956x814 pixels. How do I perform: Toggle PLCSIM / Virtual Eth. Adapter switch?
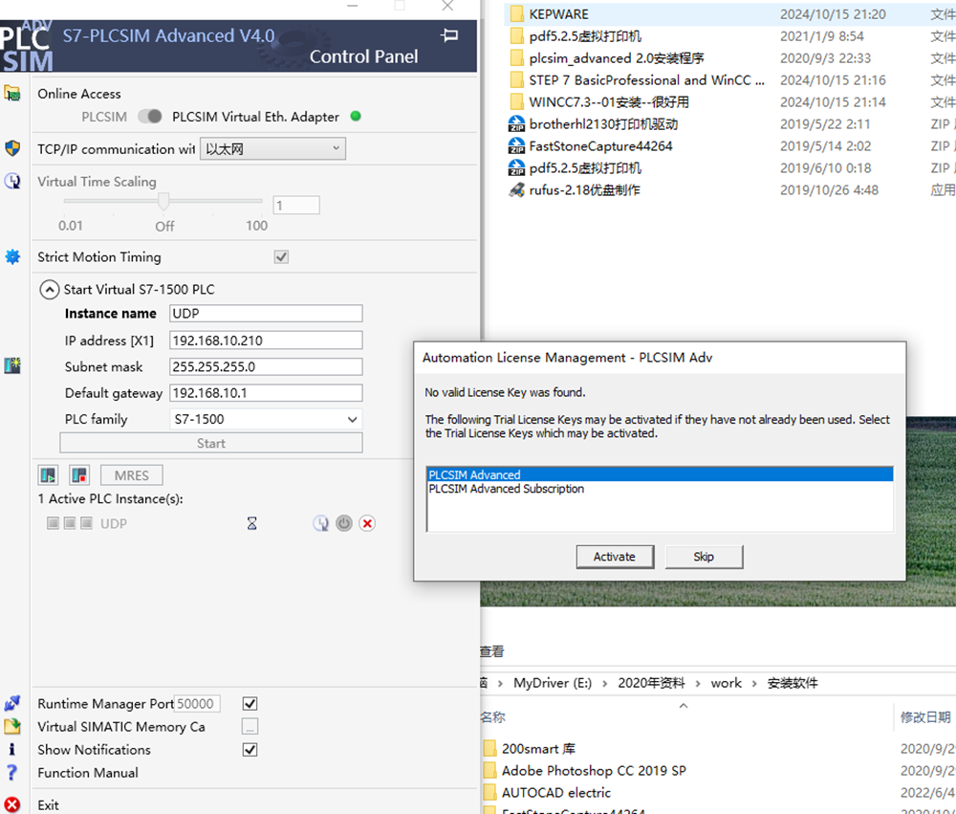(x=150, y=117)
